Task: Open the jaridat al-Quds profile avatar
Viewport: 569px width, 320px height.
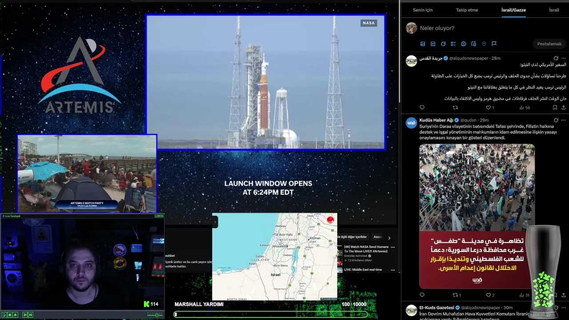Action: [x=411, y=61]
